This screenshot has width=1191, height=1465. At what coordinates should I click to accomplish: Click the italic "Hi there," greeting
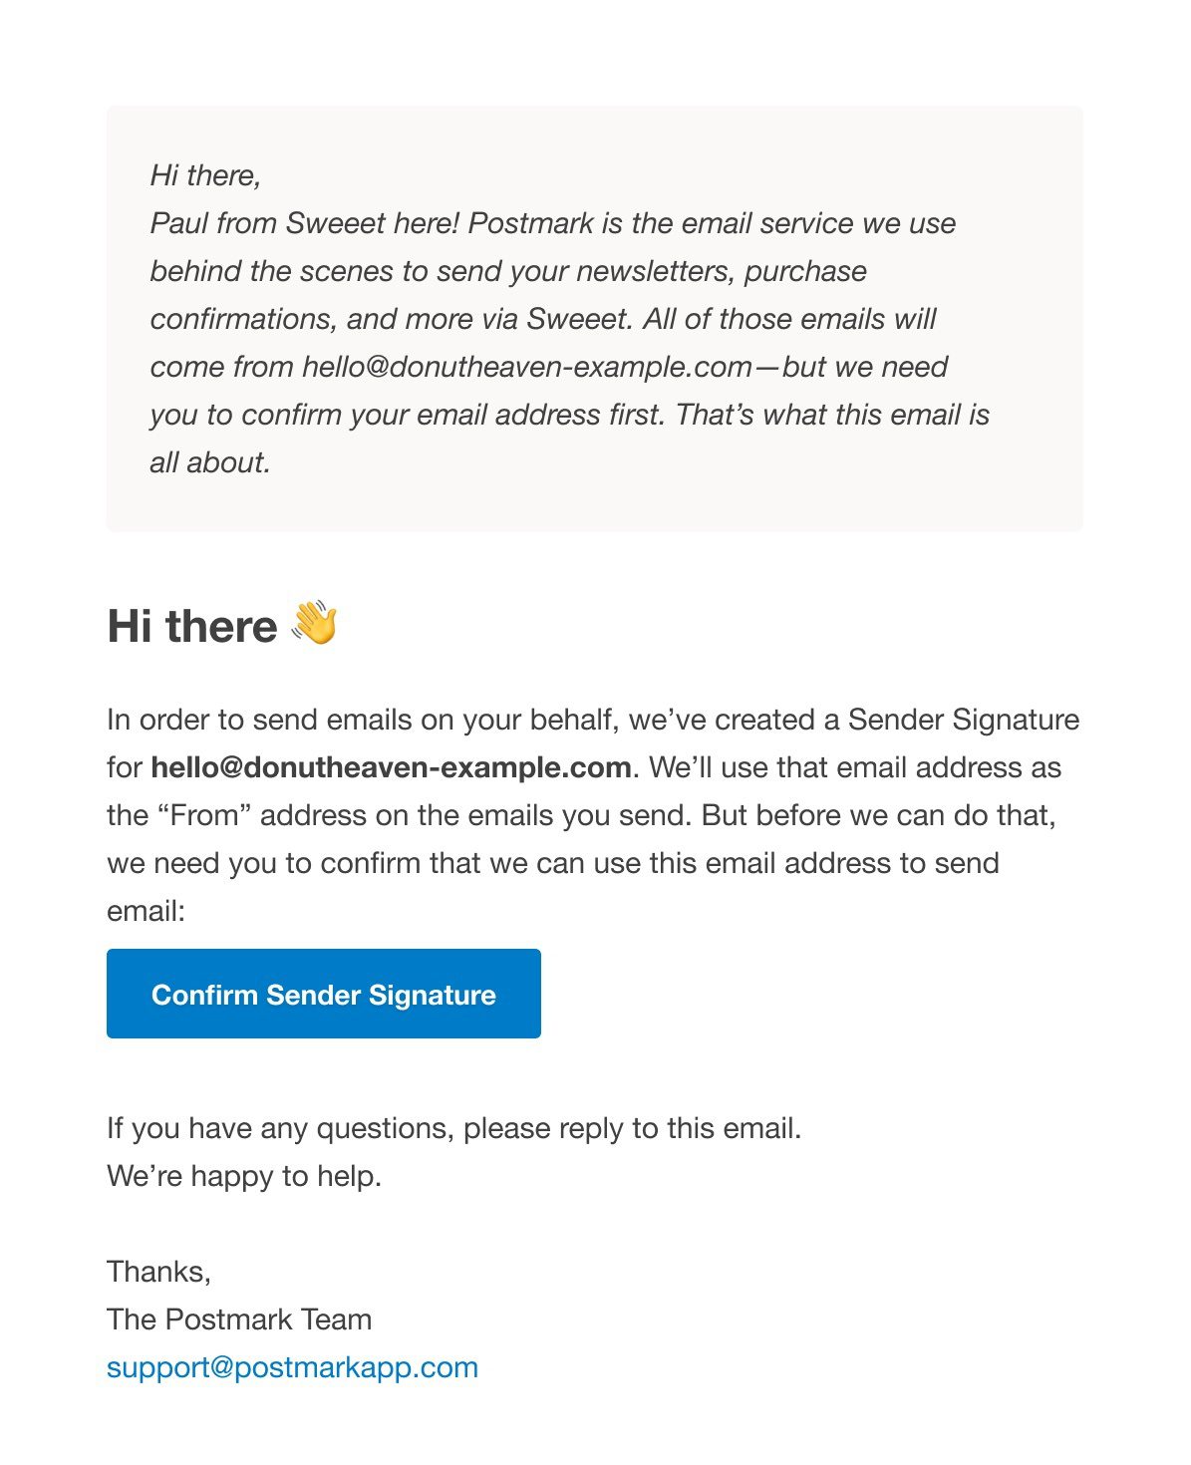(x=205, y=175)
